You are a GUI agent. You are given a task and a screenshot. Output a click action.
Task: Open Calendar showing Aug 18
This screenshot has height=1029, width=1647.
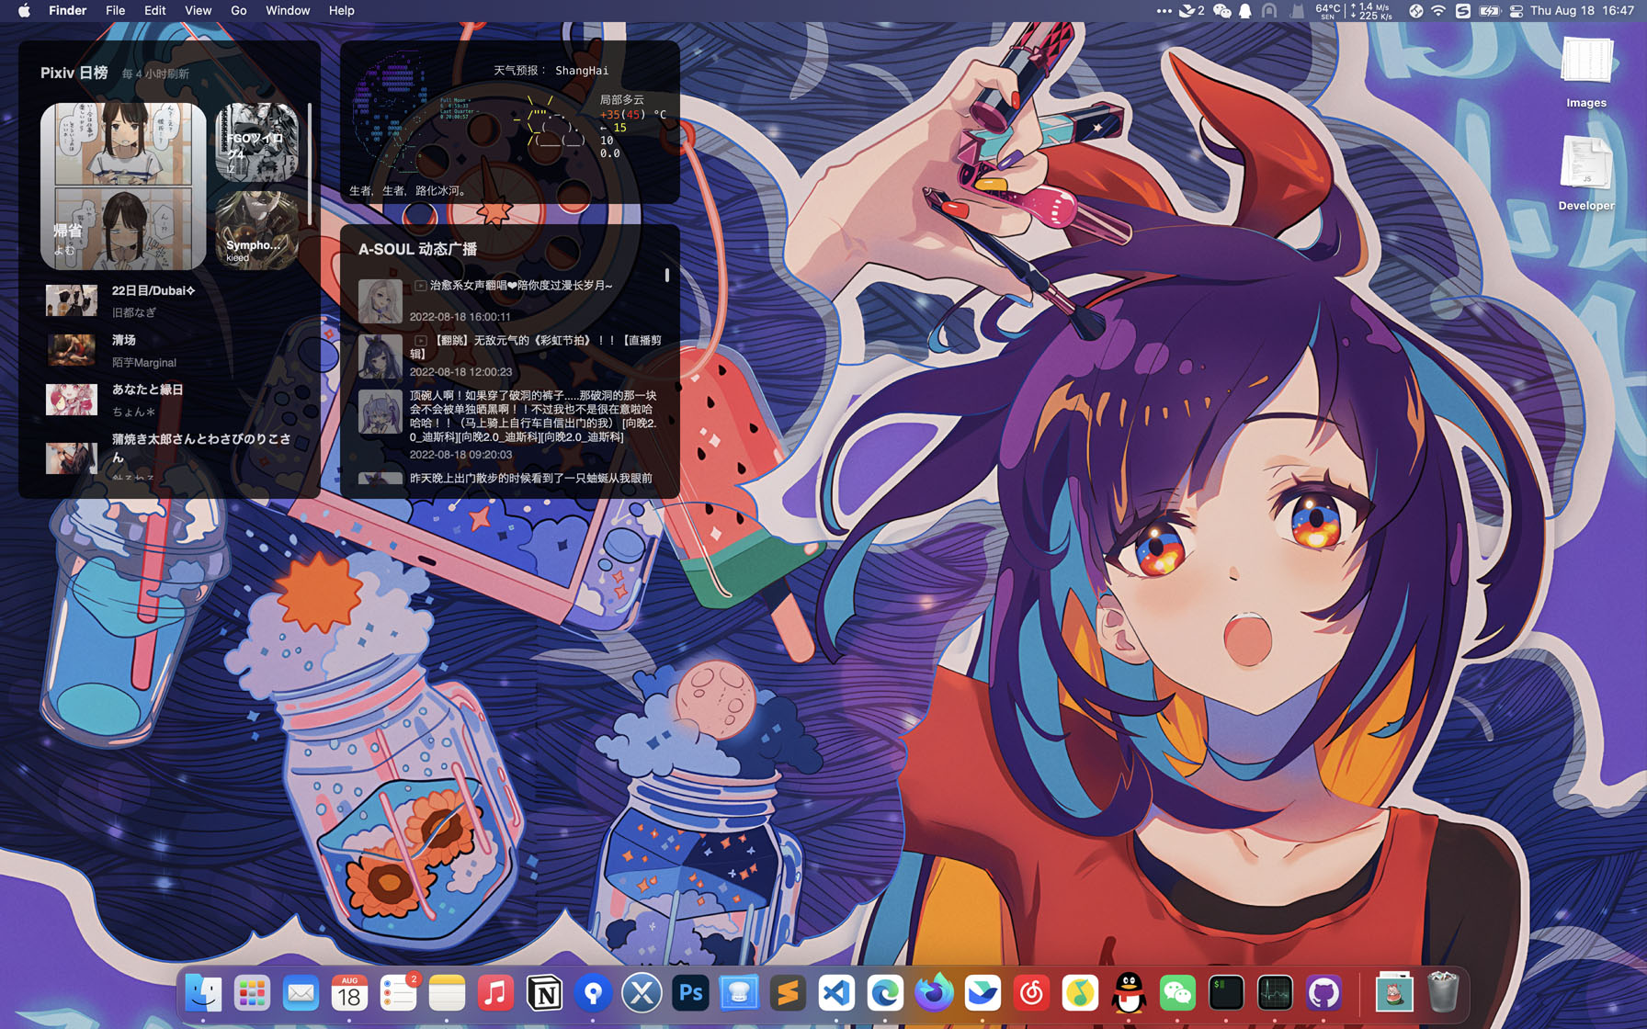pos(349,993)
